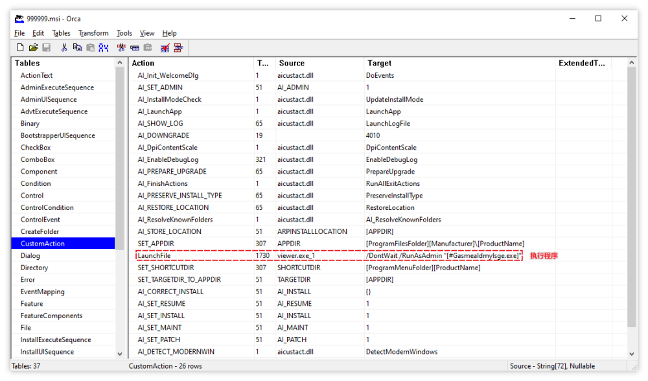Viewport: 648px width, 381px height.
Task: Open the Transform menu
Action: [x=93, y=33]
